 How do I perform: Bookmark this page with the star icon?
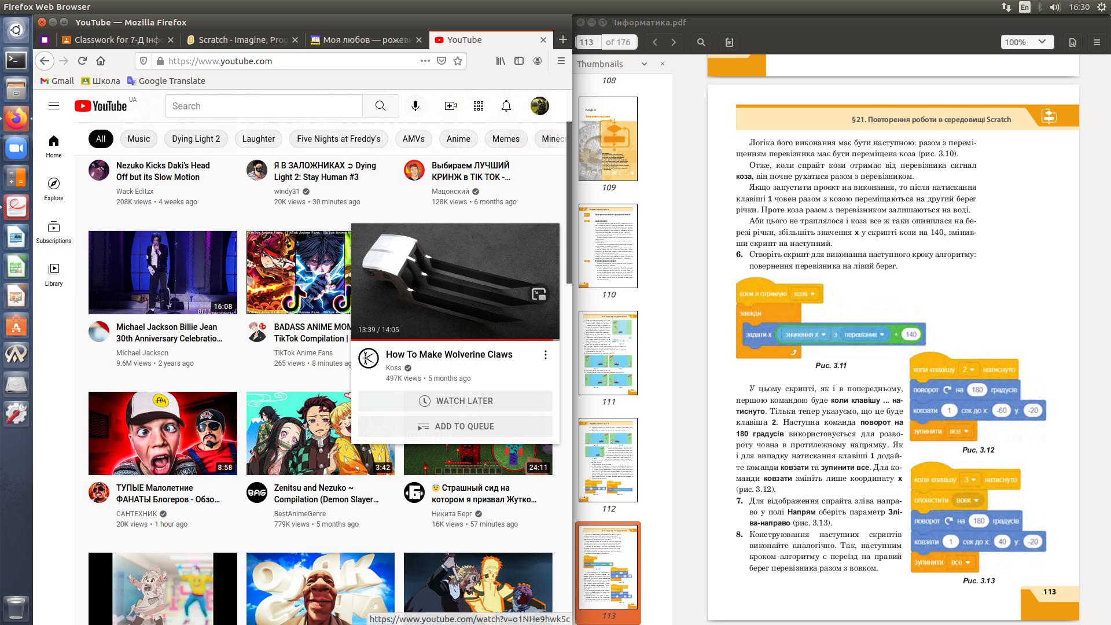(x=458, y=61)
